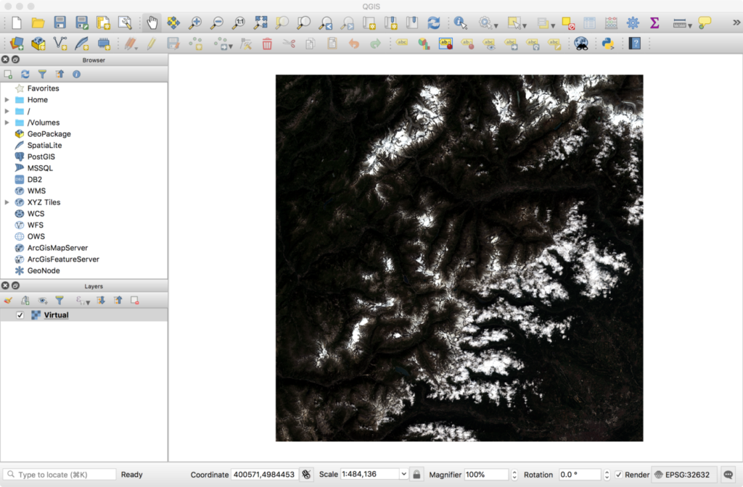Screen dimensions: 743x487
Task: Select the ArcGisFeatureServer entry
Action: click(x=63, y=259)
